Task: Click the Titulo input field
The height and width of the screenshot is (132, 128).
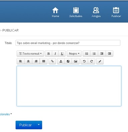Action: [x=68, y=43]
